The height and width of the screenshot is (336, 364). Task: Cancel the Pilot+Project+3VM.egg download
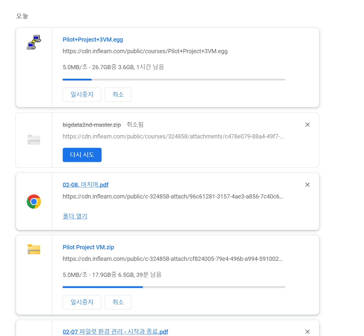tap(118, 95)
